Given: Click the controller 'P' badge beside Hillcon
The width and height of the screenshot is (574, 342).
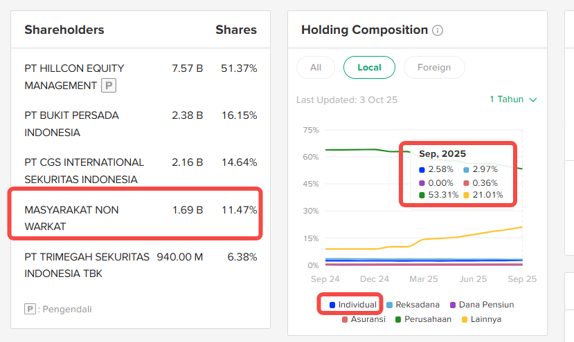Looking at the screenshot, I should (108, 86).
